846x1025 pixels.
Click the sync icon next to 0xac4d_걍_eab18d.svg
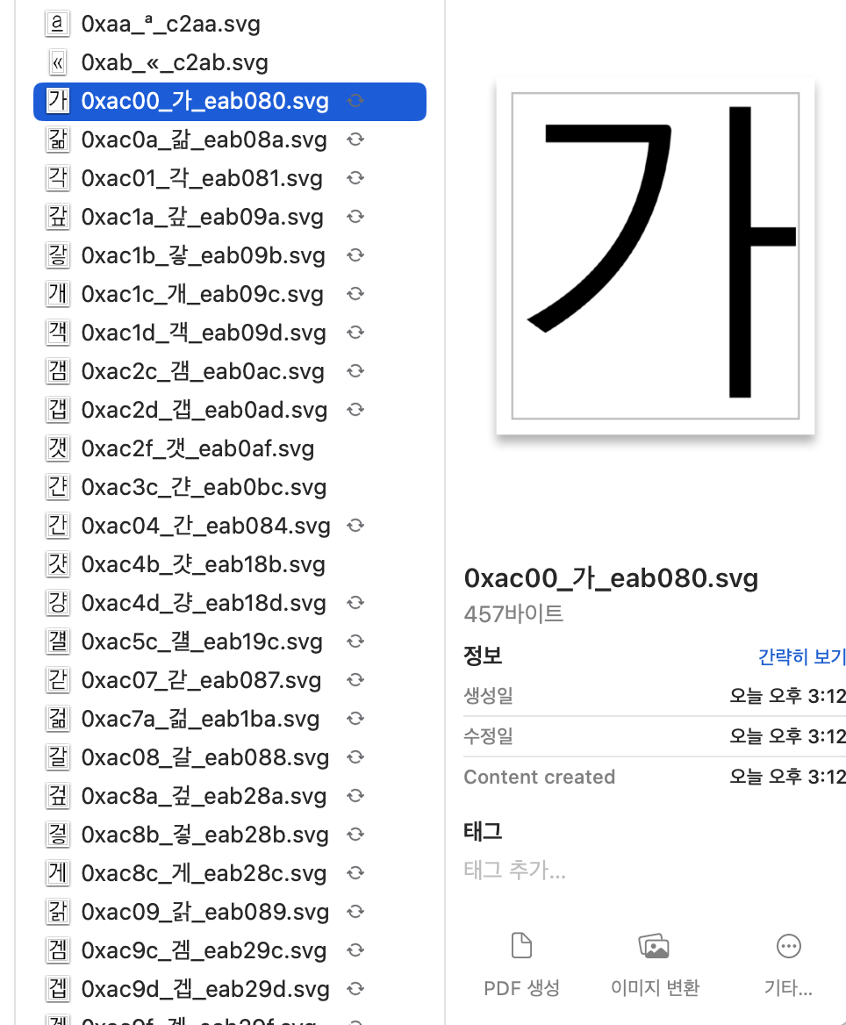pyautogui.click(x=355, y=603)
